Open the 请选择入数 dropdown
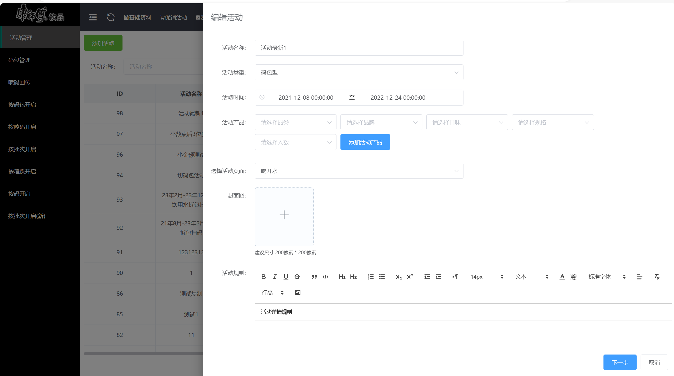Screen dimensions: 674x376 [x=295, y=142]
